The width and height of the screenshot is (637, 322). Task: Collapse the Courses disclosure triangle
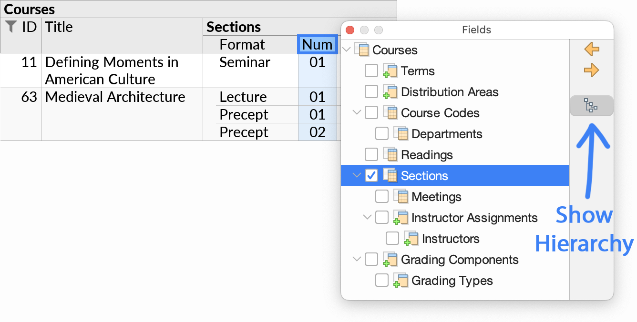(x=347, y=50)
